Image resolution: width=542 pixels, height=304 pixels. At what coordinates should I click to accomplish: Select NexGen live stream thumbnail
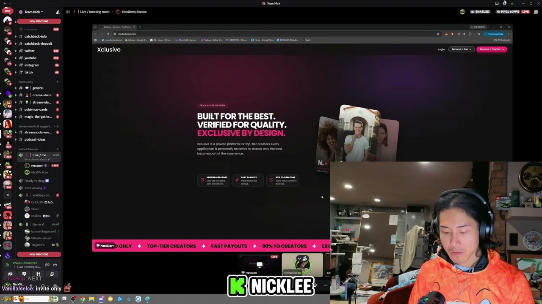259,265
